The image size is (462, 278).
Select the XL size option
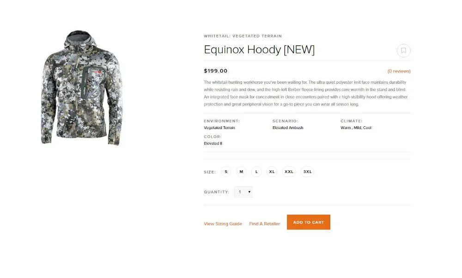point(272,172)
